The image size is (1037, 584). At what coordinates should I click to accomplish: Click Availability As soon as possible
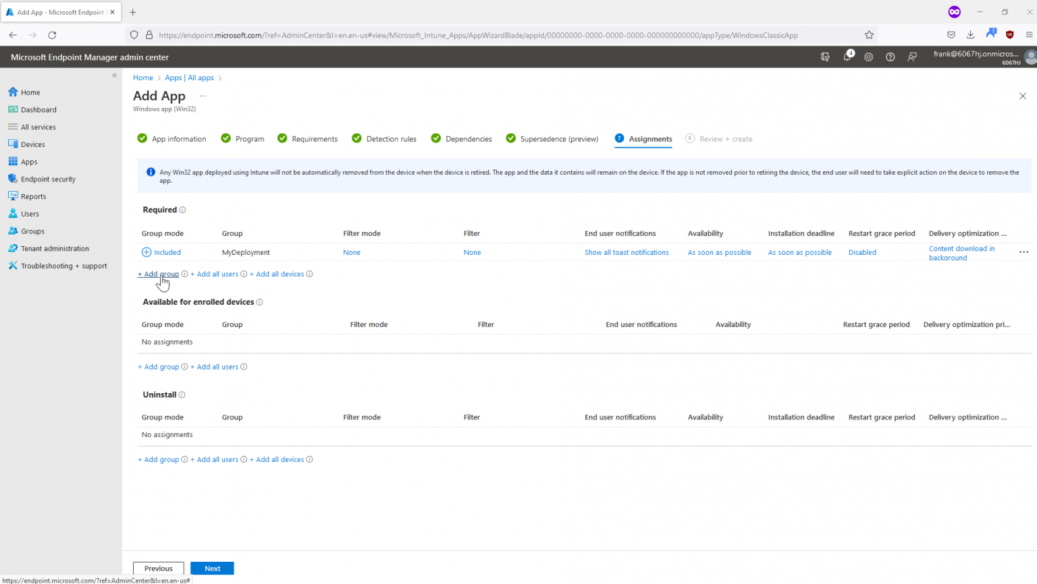[720, 252]
